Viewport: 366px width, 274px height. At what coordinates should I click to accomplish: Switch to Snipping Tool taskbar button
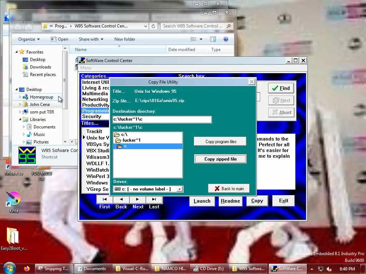(x=54, y=269)
